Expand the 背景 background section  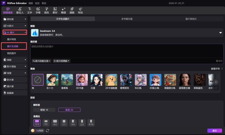15,73
